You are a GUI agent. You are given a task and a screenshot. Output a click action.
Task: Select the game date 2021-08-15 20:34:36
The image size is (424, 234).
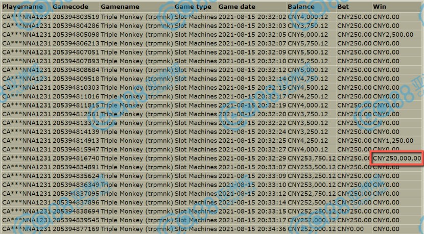pyautogui.click(x=252, y=229)
